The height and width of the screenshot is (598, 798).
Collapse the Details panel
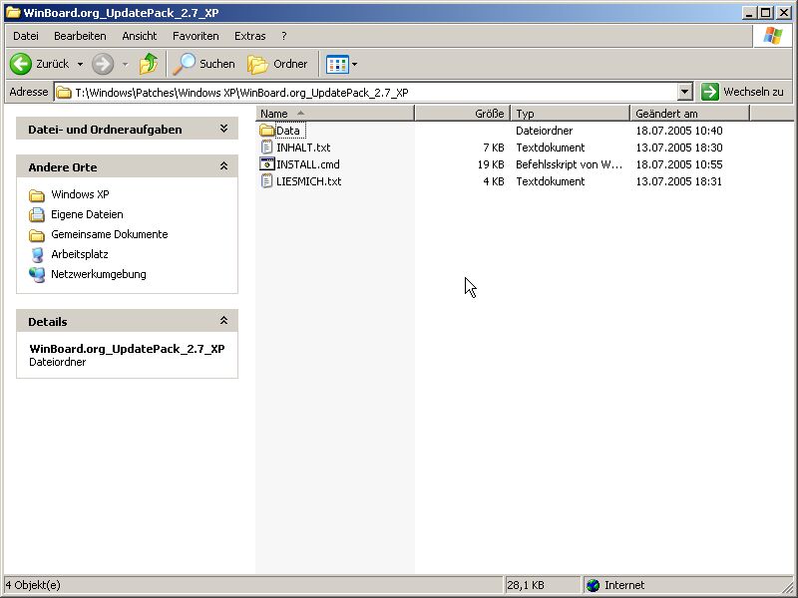point(223,321)
